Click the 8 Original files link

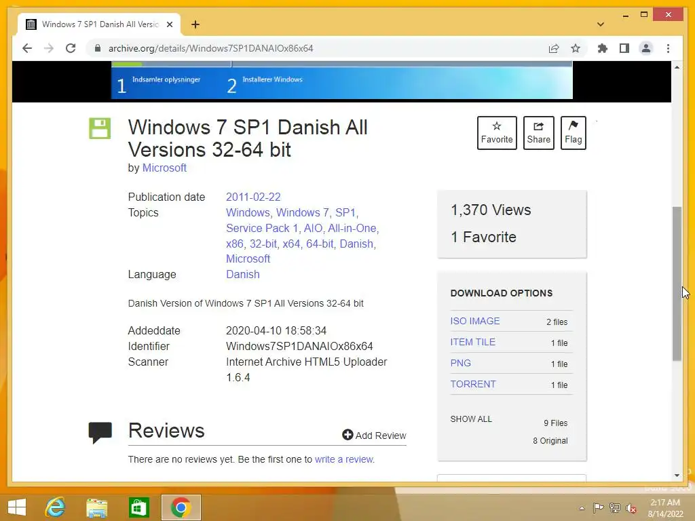[x=550, y=441]
